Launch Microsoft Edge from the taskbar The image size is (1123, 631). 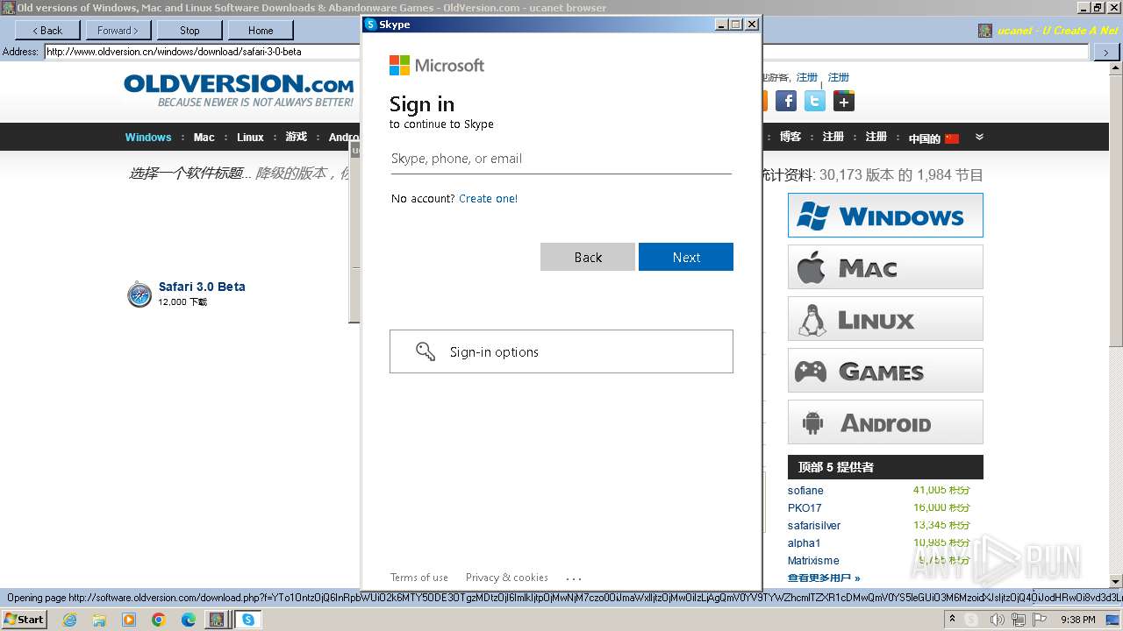pyautogui.click(x=189, y=620)
